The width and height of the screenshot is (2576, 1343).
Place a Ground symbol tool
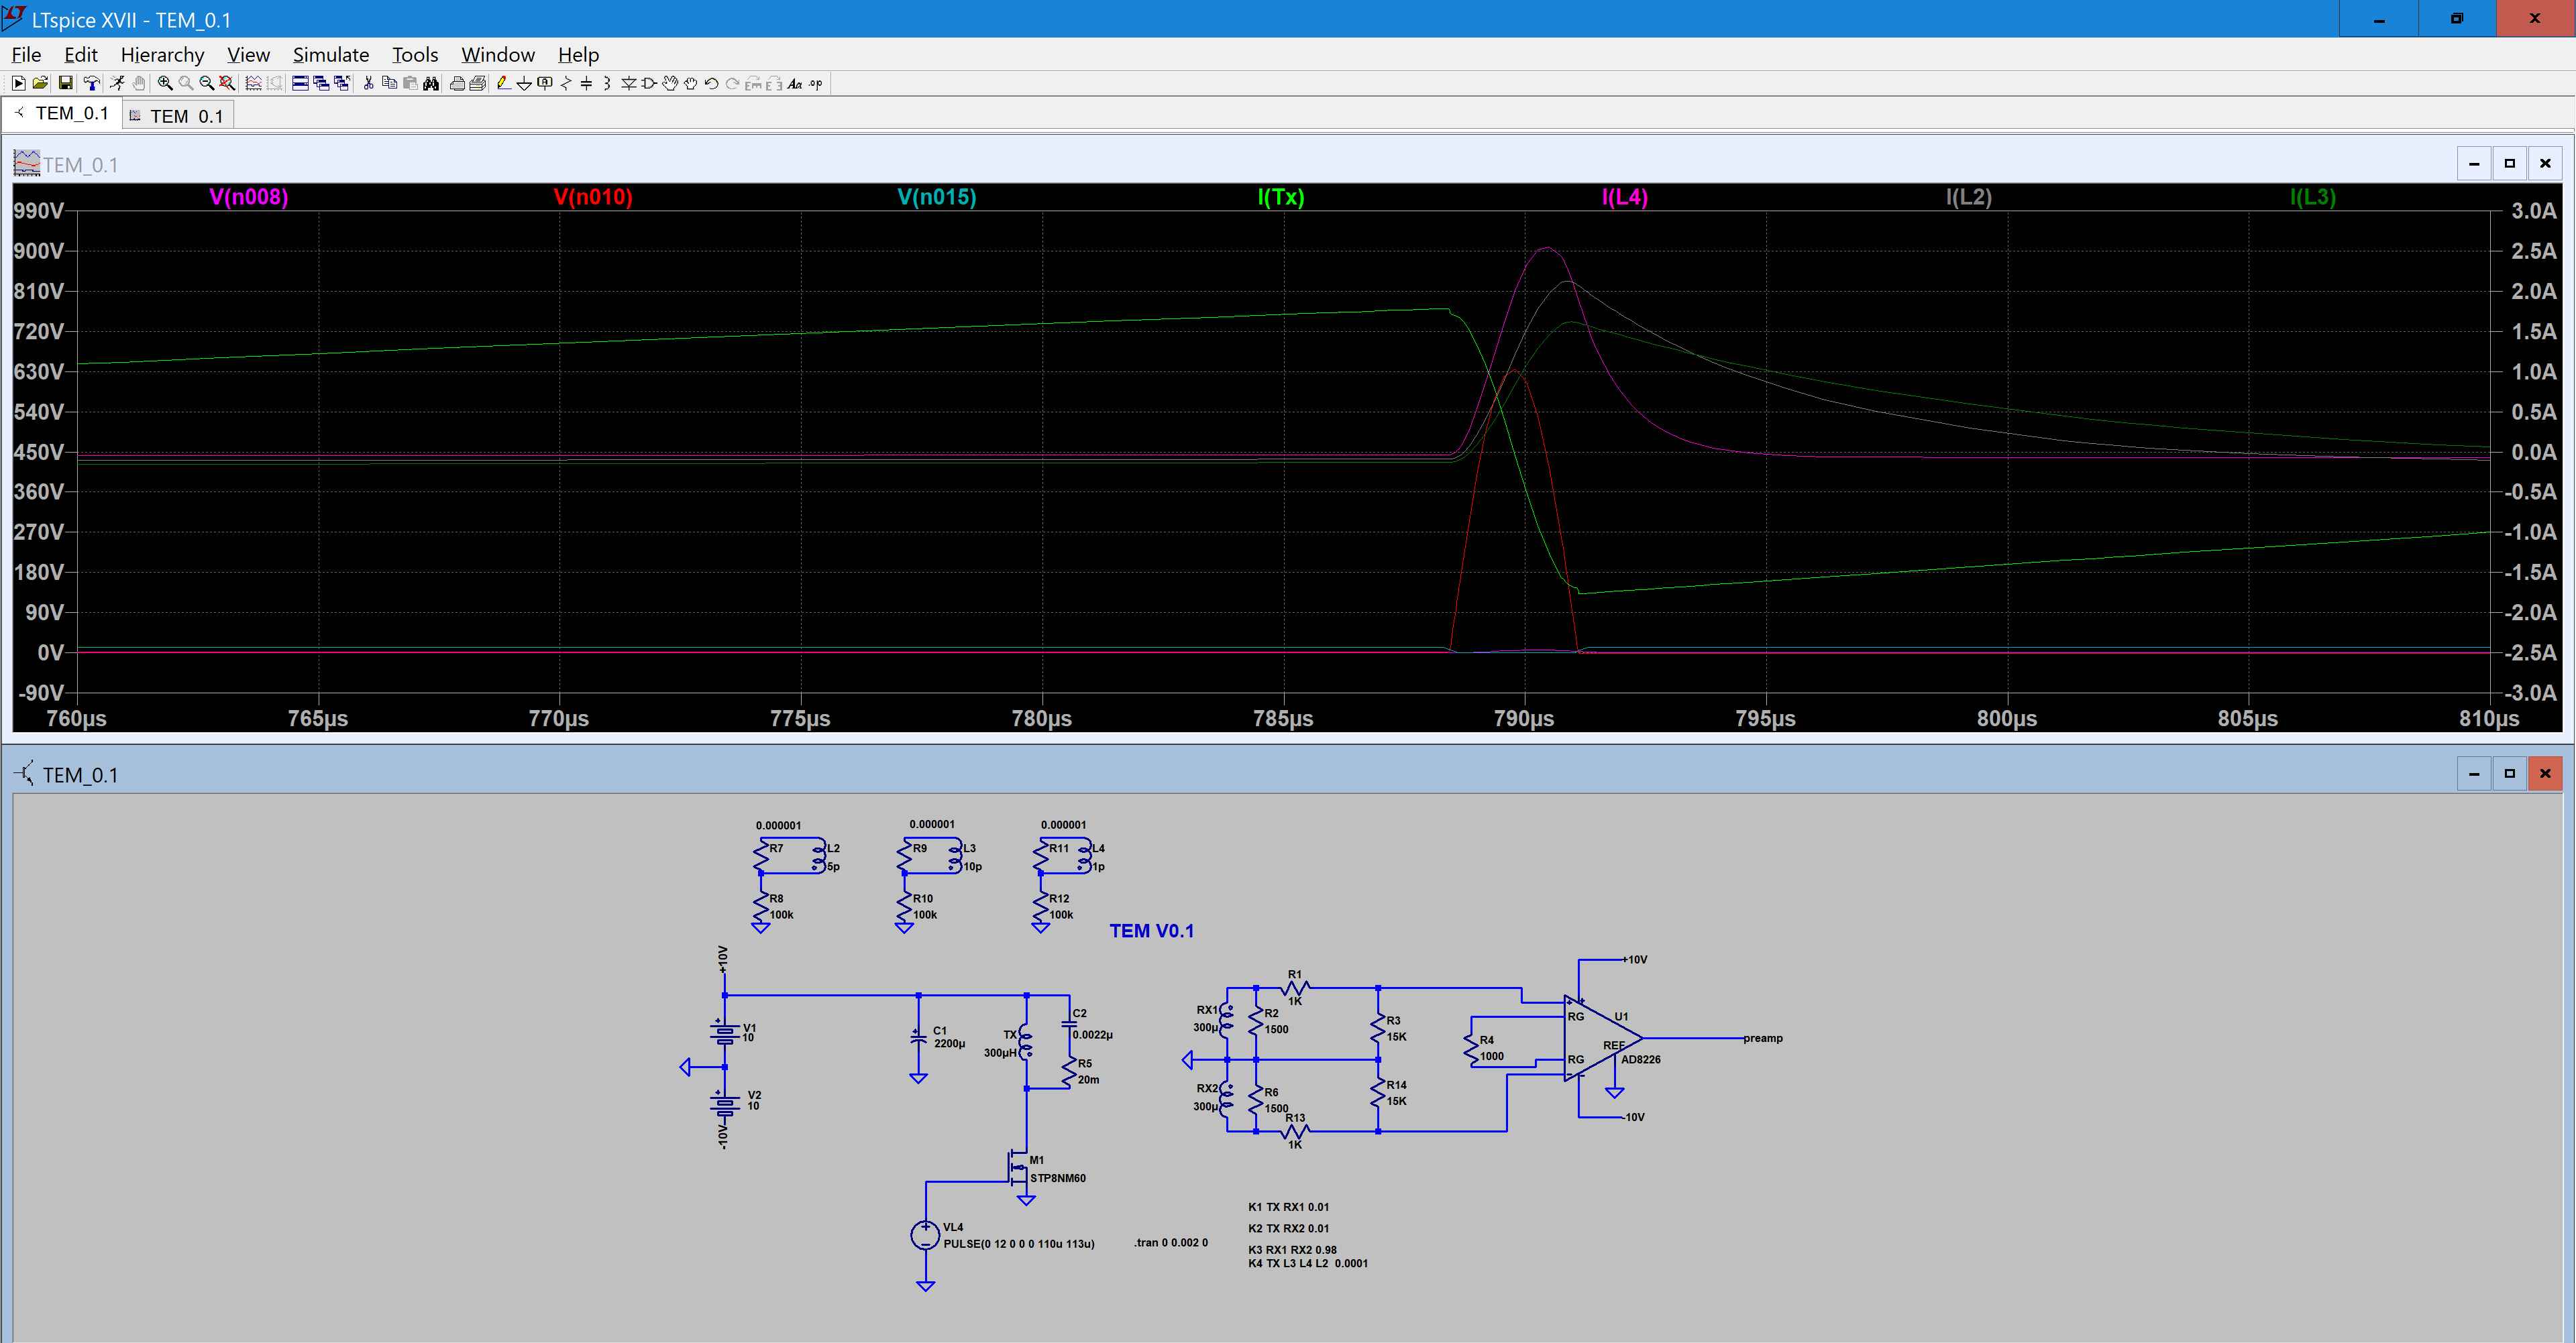click(524, 84)
